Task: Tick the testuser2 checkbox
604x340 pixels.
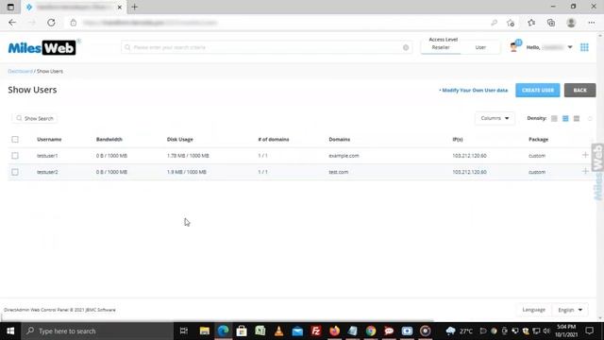Action: click(15, 172)
